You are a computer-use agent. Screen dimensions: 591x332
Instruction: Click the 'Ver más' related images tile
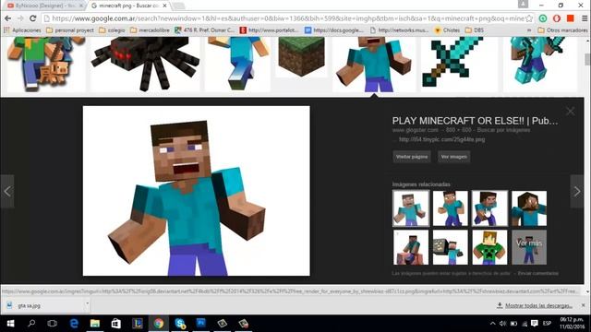[529, 247]
